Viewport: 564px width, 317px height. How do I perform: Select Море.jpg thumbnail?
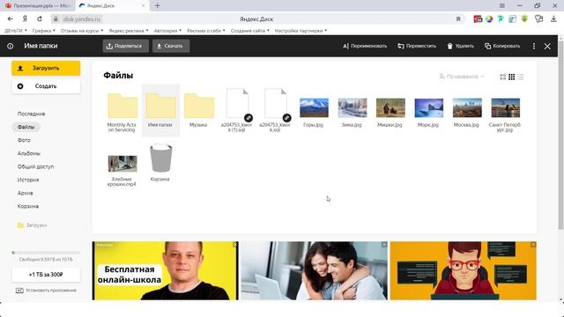(x=429, y=107)
